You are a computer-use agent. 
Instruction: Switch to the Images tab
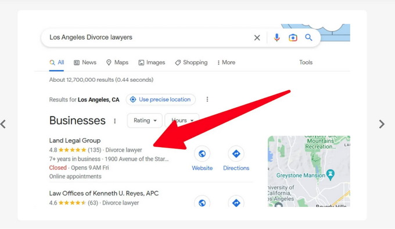point(152,63)
